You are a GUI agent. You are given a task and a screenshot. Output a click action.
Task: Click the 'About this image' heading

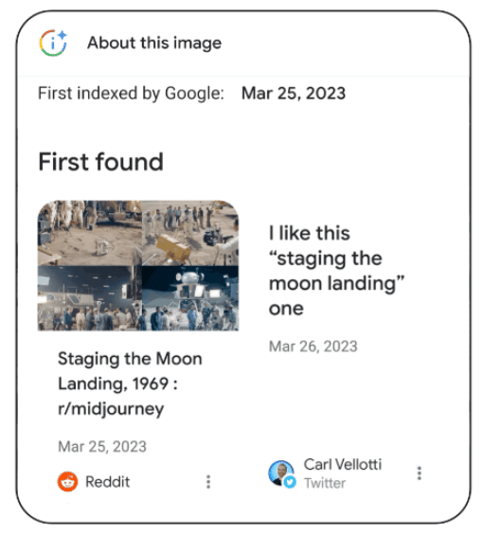pos(154,43)
